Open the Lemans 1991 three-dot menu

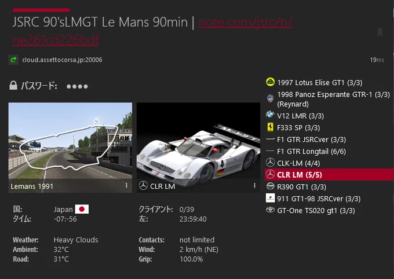pos(126,186)
